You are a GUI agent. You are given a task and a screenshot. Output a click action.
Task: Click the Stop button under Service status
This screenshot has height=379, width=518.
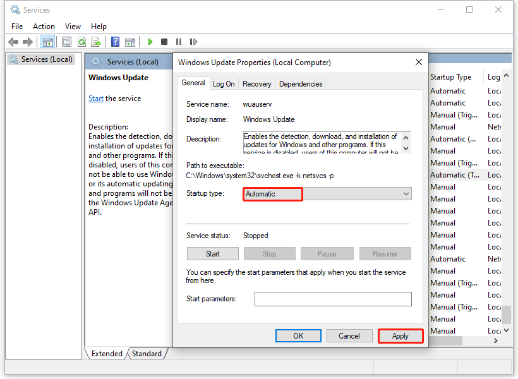[x=269, y=254]
